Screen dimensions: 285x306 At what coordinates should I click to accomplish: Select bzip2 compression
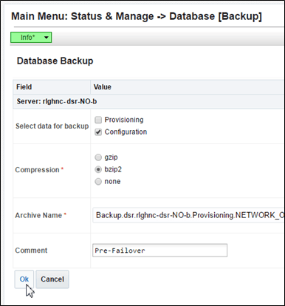coord(98,169)
